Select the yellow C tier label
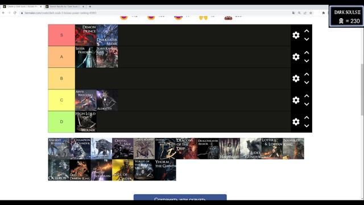This screenshot has height=205, width=364. click(61, 100)
